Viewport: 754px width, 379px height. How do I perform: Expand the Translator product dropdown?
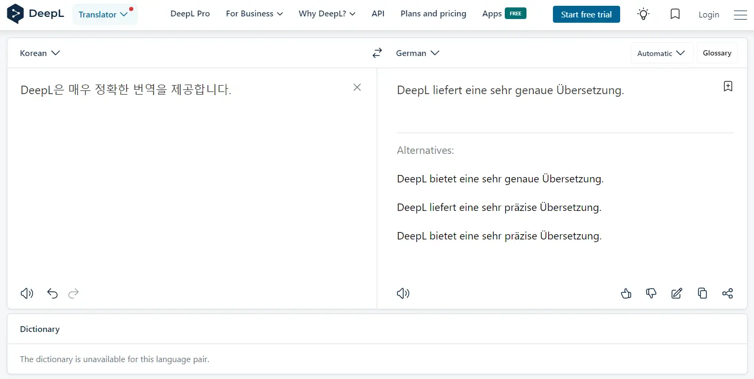coord(105,14)
